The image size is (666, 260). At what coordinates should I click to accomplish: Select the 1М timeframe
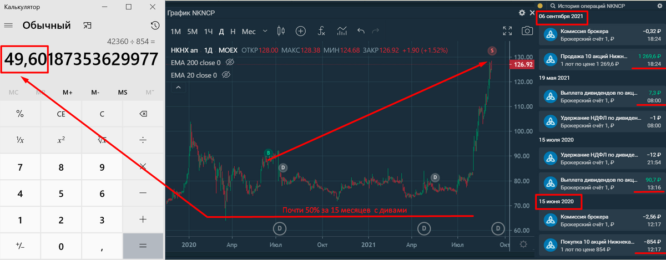[176, 32]
